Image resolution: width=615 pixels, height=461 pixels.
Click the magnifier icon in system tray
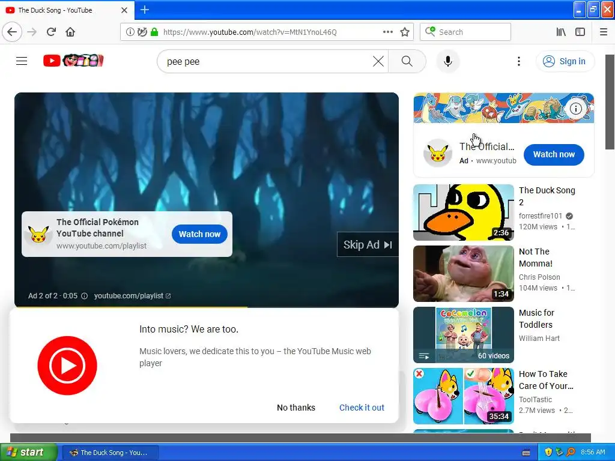(571, 453)
